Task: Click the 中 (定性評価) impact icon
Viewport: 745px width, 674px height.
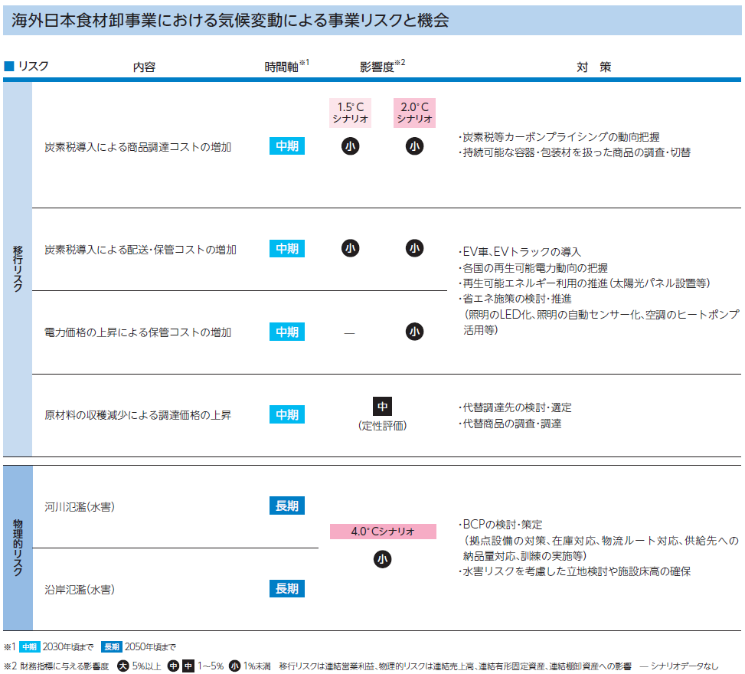Action: pos(383,405)
